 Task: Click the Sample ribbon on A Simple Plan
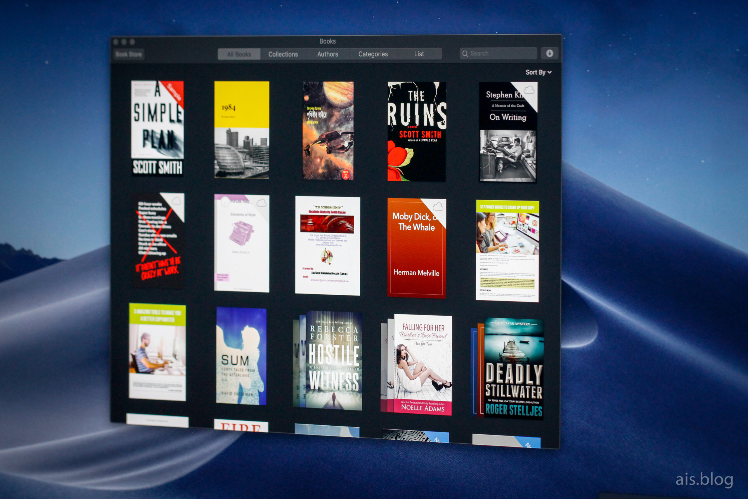click(x=174, y=93)
